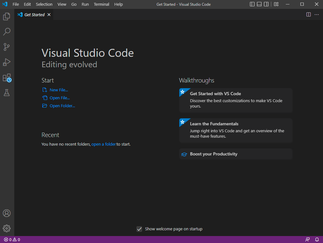This screenshot has height=243, width=323.
Task: Close the Get Started tab
Action: coord(49,15)
